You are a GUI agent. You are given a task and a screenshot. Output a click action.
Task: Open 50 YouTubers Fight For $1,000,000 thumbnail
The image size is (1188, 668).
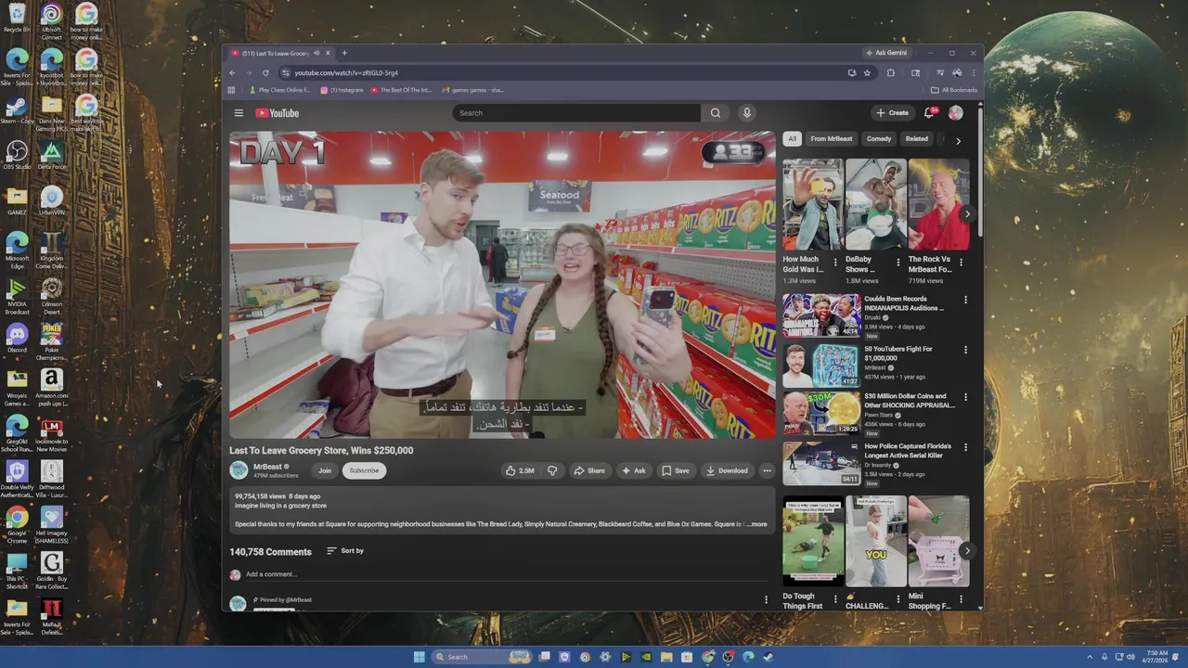tap(821, 366)
